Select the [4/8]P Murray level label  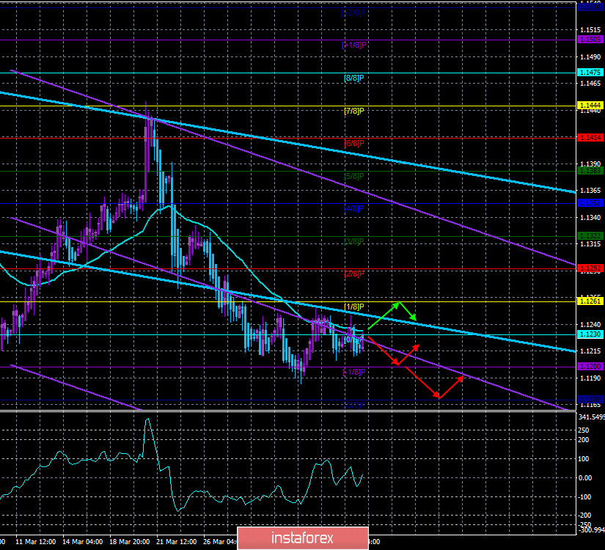tap(353, 209)
